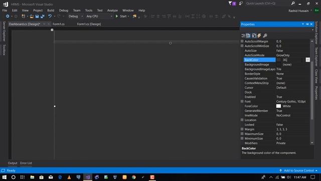Click the BackColor value input field
This screenshot has height=181, width=321.
pos(293,60)
